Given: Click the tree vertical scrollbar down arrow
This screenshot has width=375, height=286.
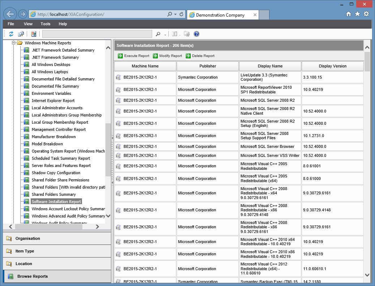Looking at the screenshot, I should click(108, 216).
